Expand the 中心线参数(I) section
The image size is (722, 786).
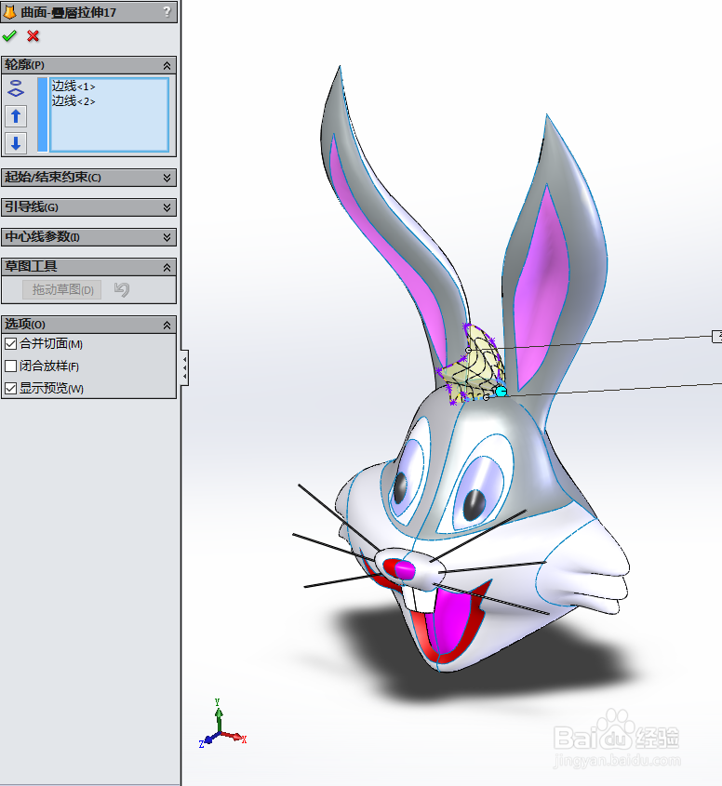[167, 237]
